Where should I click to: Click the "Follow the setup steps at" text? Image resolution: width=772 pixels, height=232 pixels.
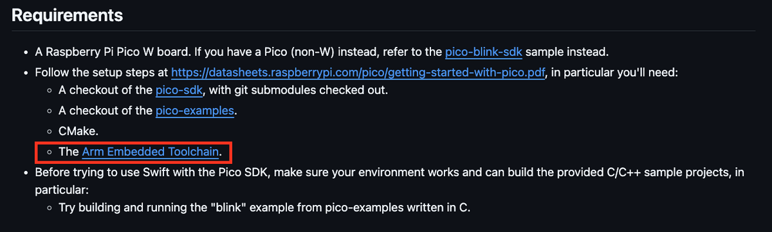(x=101, y=73)
